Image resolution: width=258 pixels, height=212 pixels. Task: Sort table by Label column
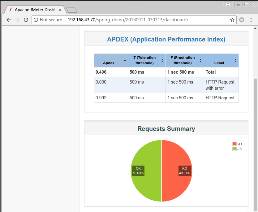pyautogui.click(x=221, y=60)
